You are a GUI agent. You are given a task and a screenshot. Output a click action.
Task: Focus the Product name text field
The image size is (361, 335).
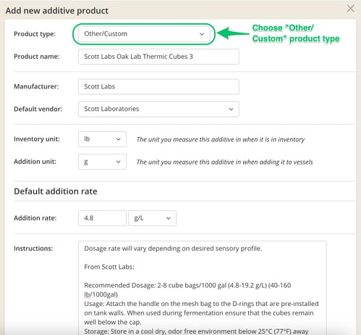158,57
